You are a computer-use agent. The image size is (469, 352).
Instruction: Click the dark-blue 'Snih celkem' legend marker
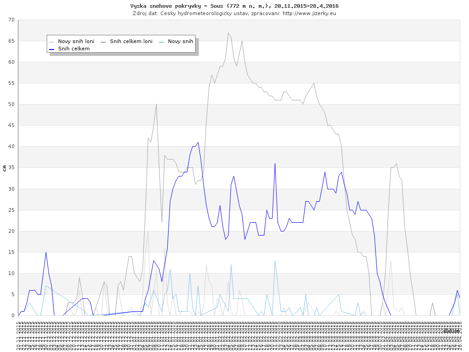(x=51, y=49)
